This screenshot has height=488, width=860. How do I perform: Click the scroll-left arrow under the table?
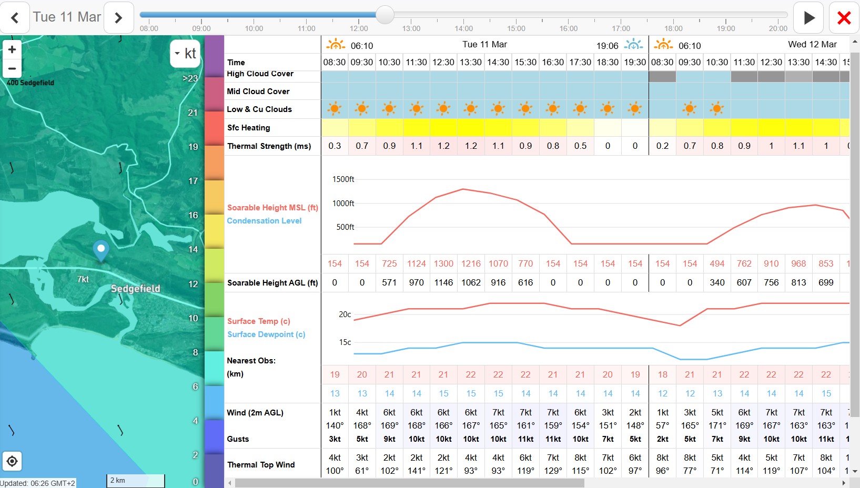tap(229, 483)
